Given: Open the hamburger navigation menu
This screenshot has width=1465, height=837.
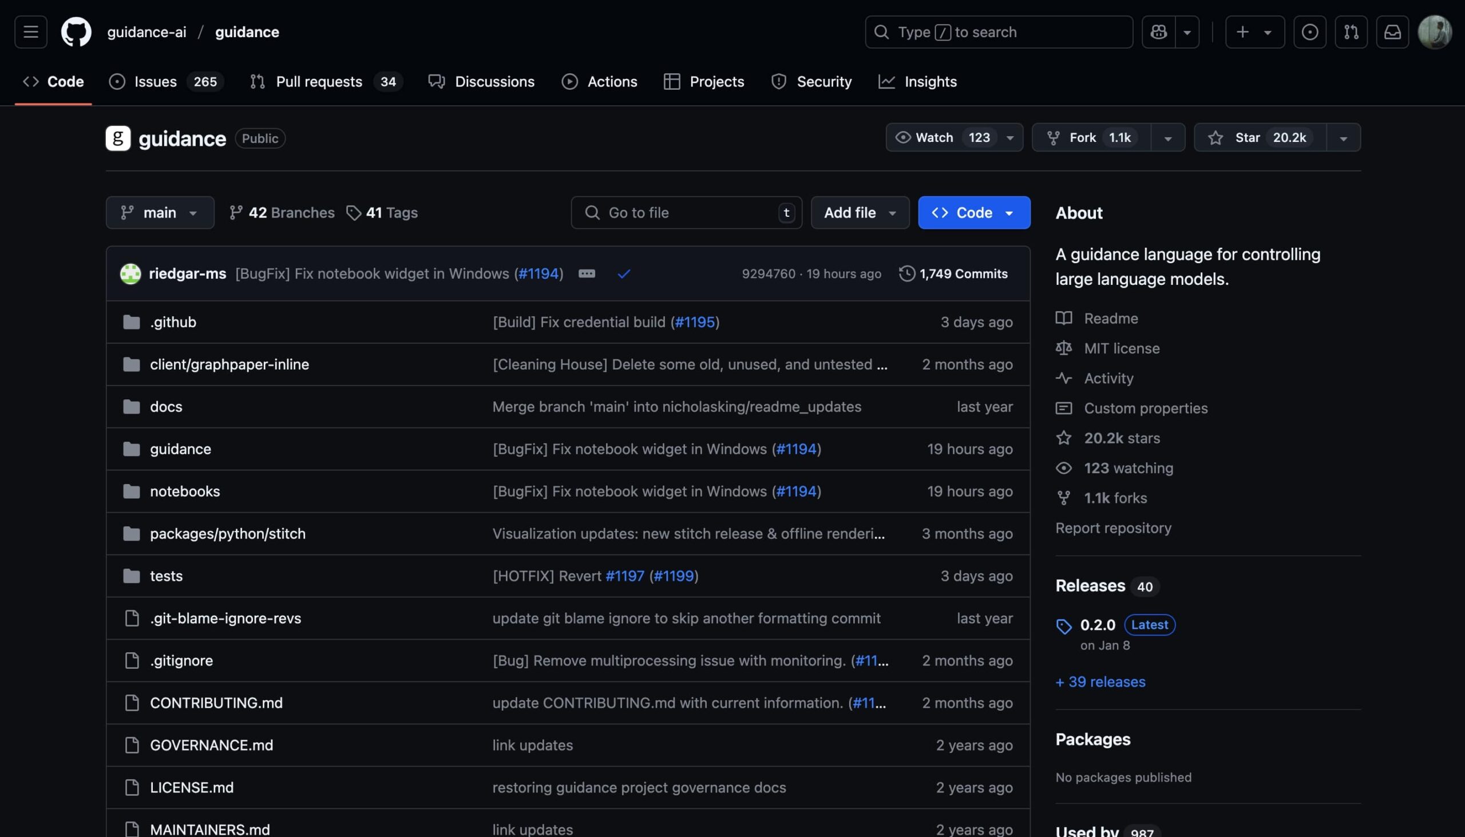Looking at the screenshot, I should click(x=30, y=32).
